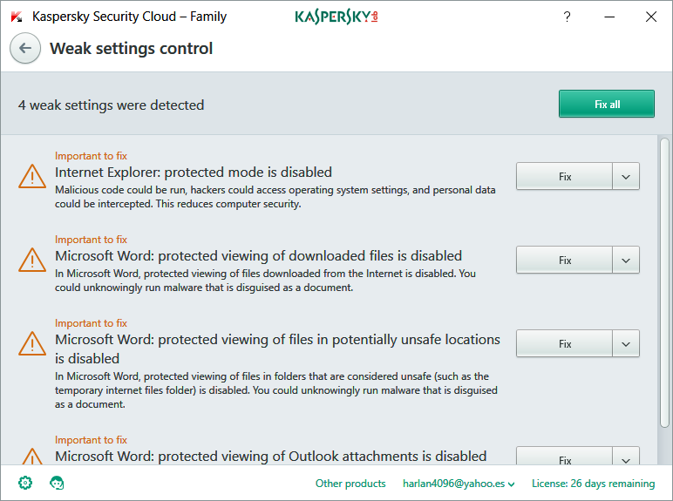Fix Word Outlook attachments protected viewing
Viewport: 673px width, 501px height.
click(564, 457)
